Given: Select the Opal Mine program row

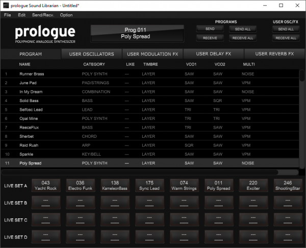Looking at the screenshot, I should [149, 118].
